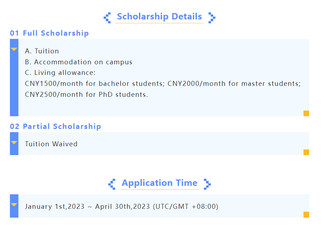Collapse the Full Scholarship yellow triangle arrow
Viewport: 324px width, 230px height.
14,49
